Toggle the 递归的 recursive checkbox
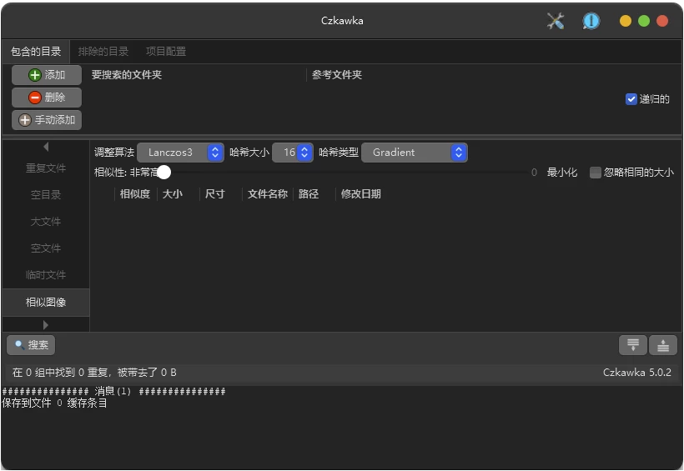 631,99
